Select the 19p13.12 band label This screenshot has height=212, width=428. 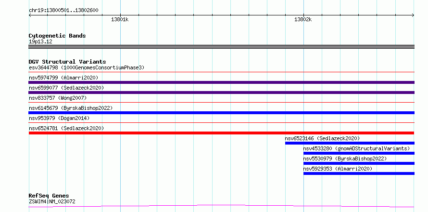(x=40, y=42)
